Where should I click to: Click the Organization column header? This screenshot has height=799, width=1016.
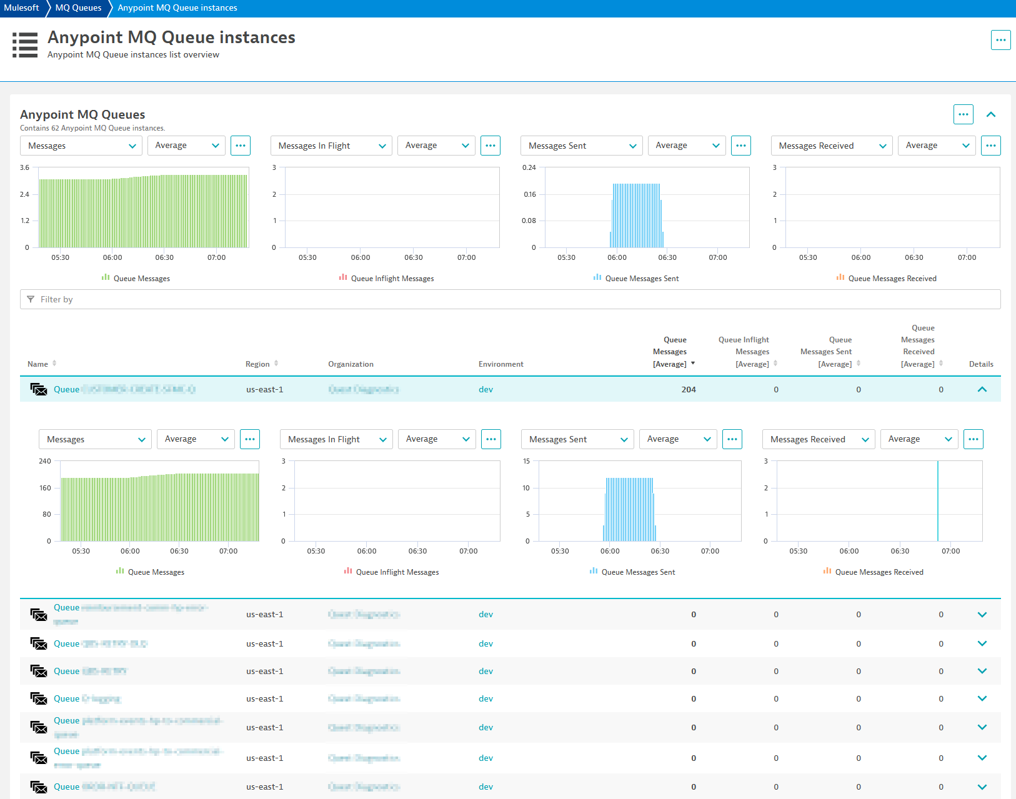(x=351, y=364)
